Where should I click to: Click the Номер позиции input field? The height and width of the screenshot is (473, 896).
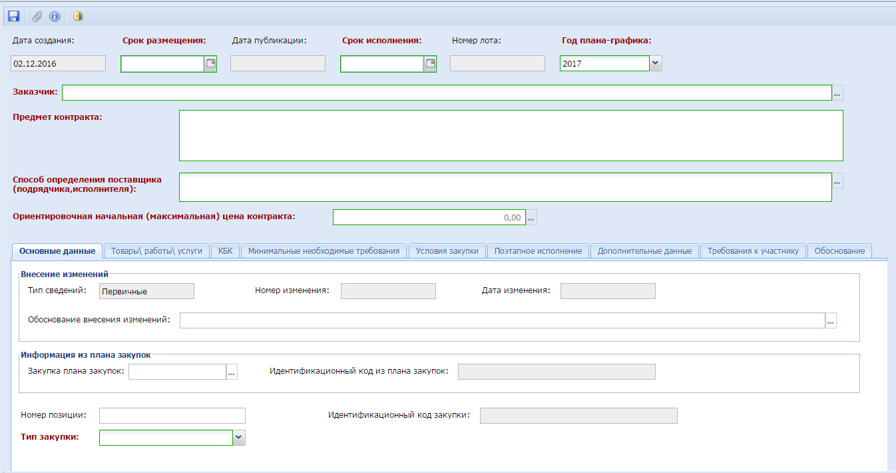(x=172, y=416)
